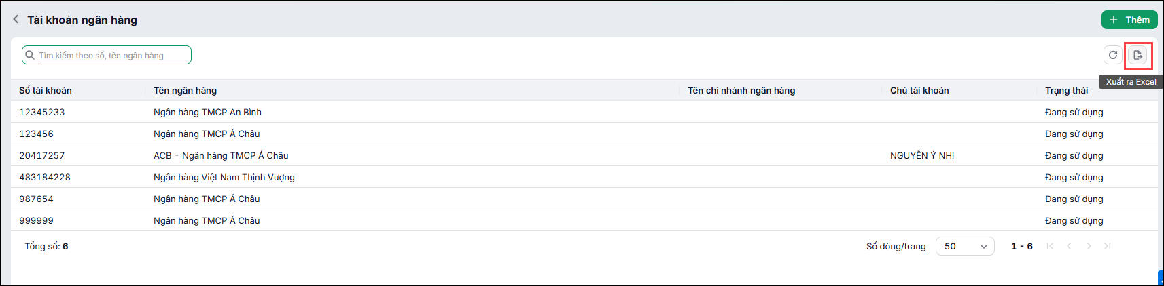Click the Xuất ra Excel export icon
Screen dimensions: 1164x286
(1138, 55)
